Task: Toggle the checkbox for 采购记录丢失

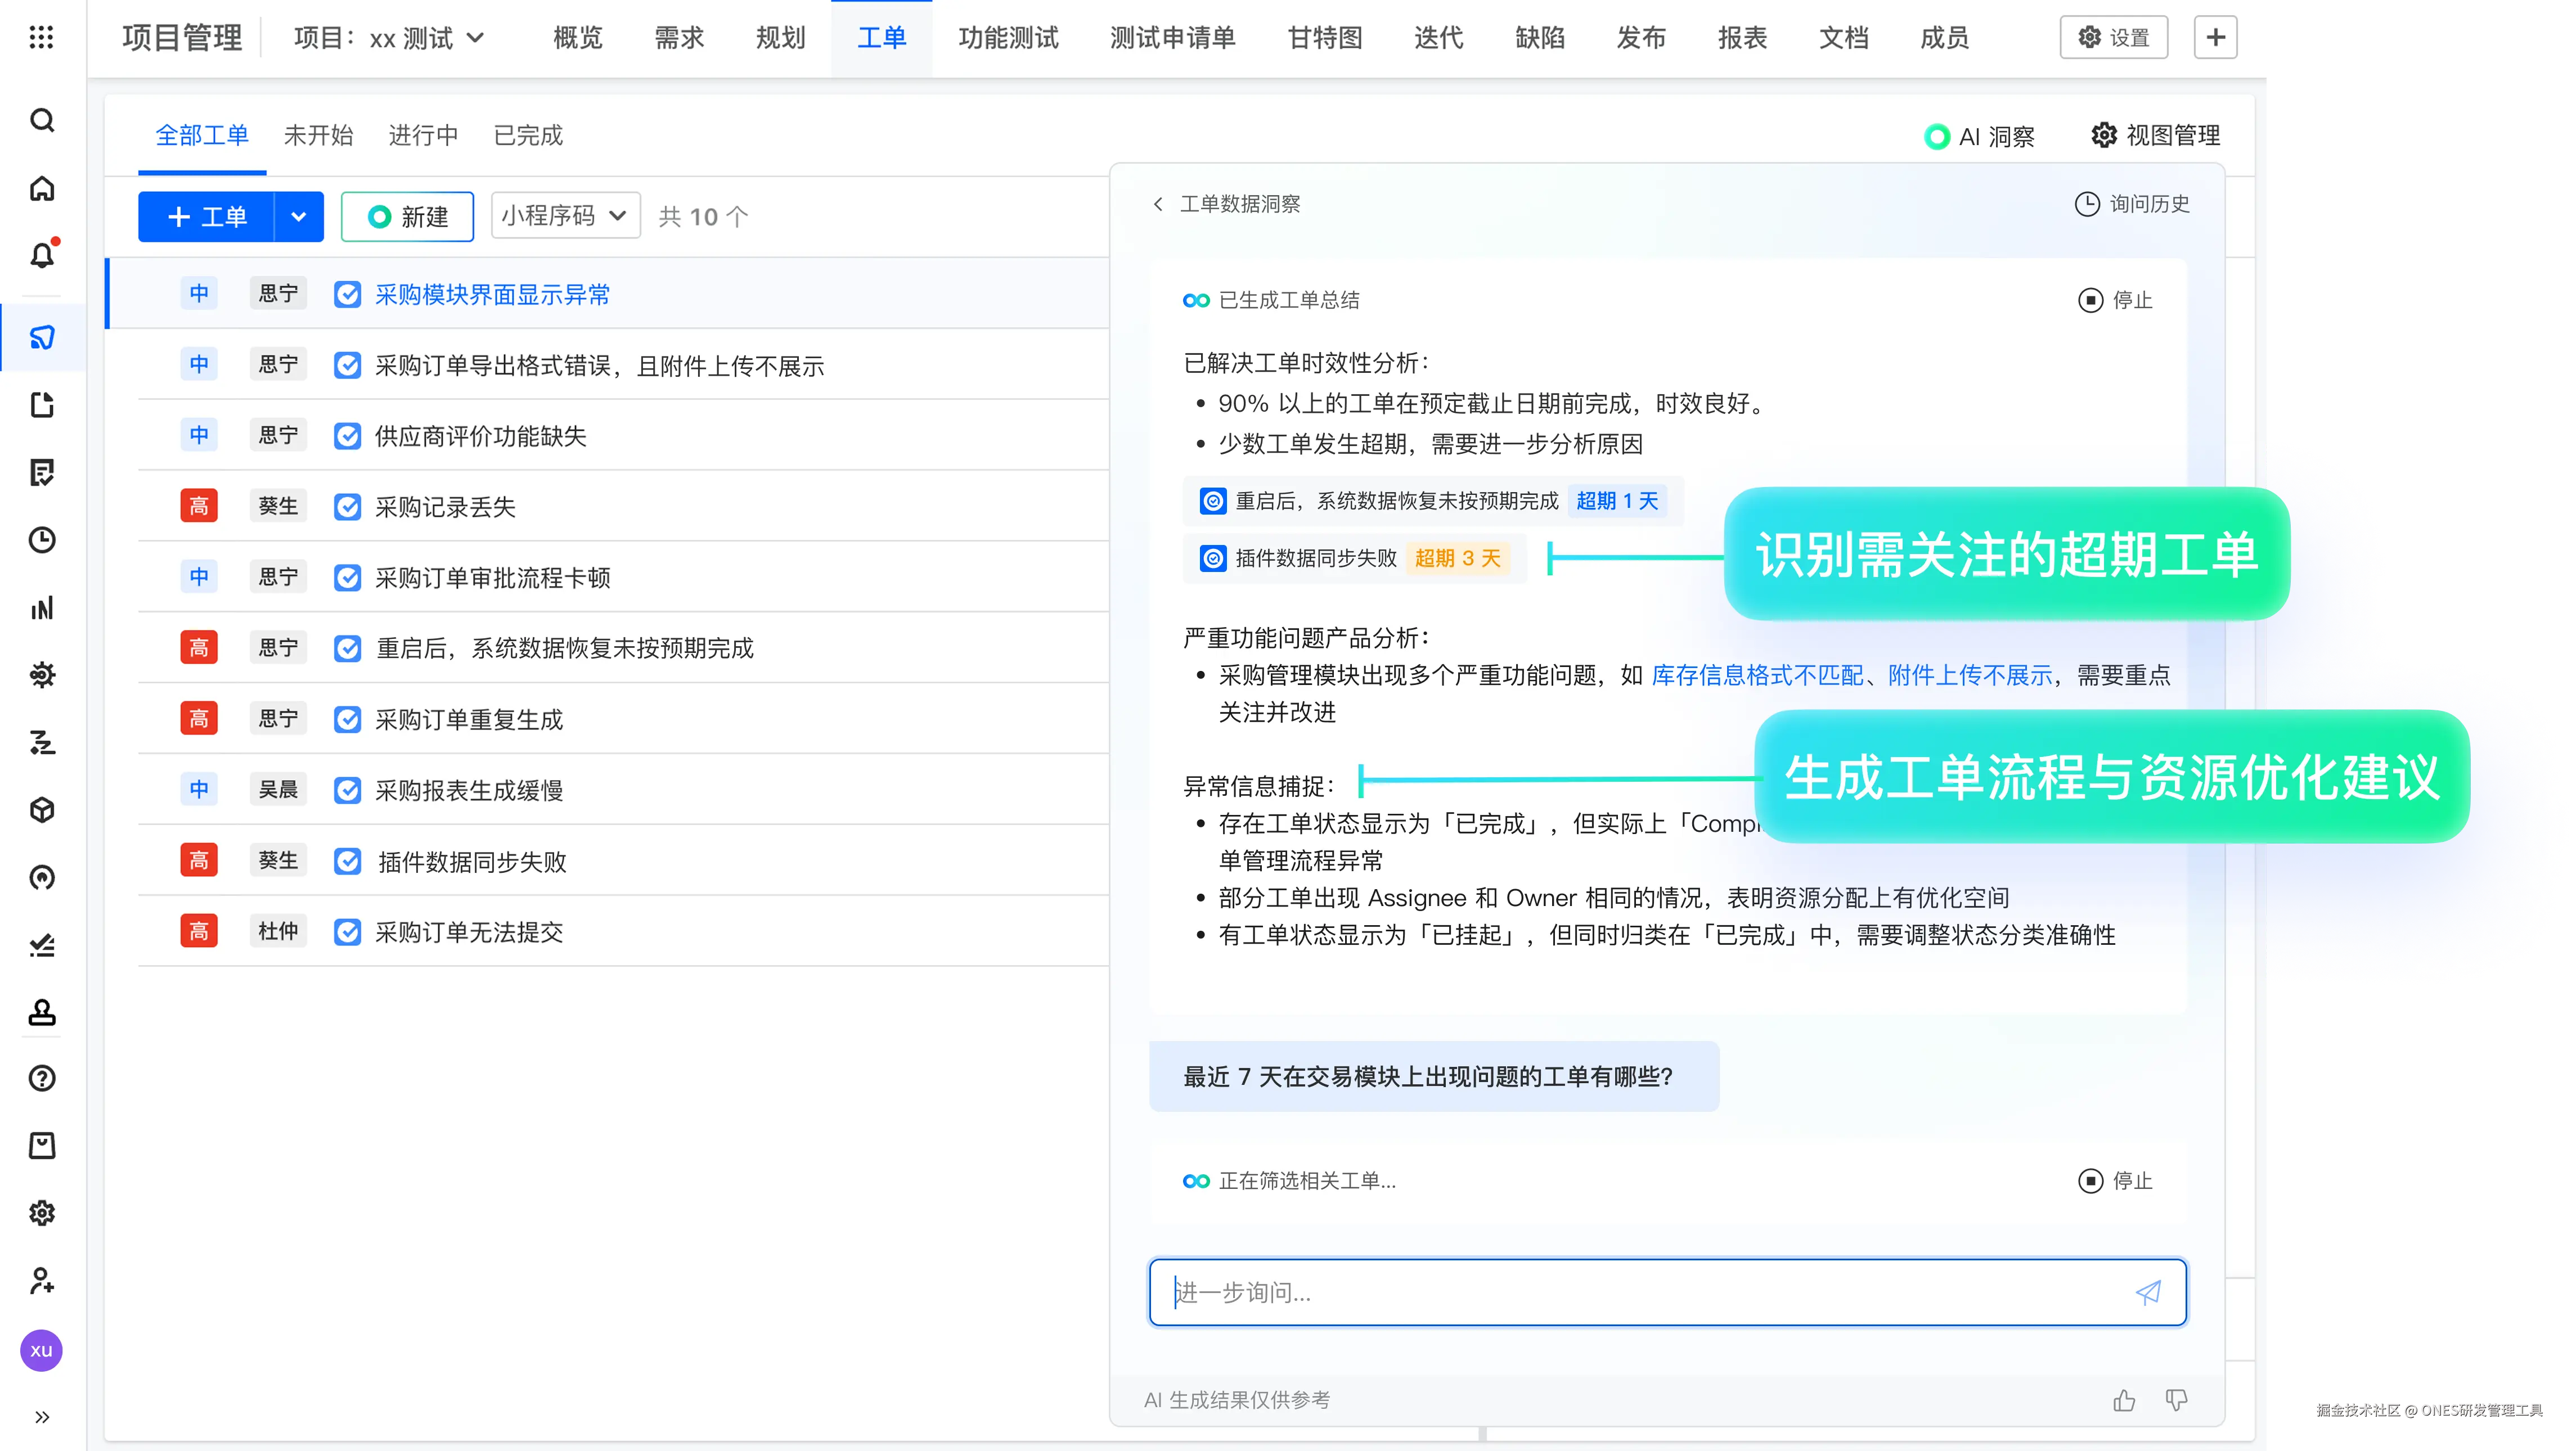Action: (347, 507)
